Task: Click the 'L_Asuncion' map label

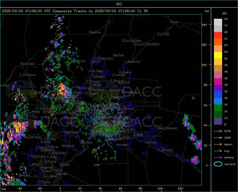Action: point(132,62)
